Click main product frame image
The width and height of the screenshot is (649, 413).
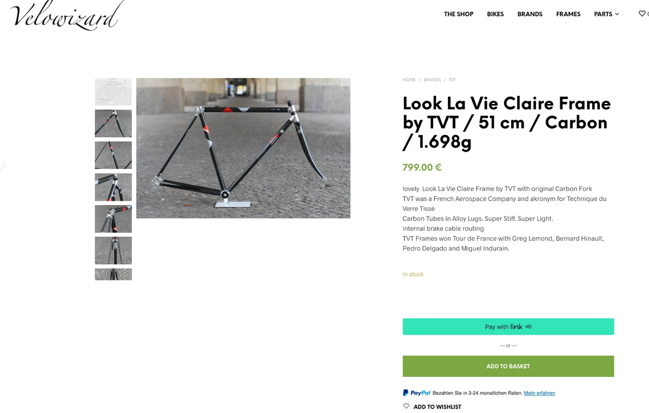click(243, 148)
